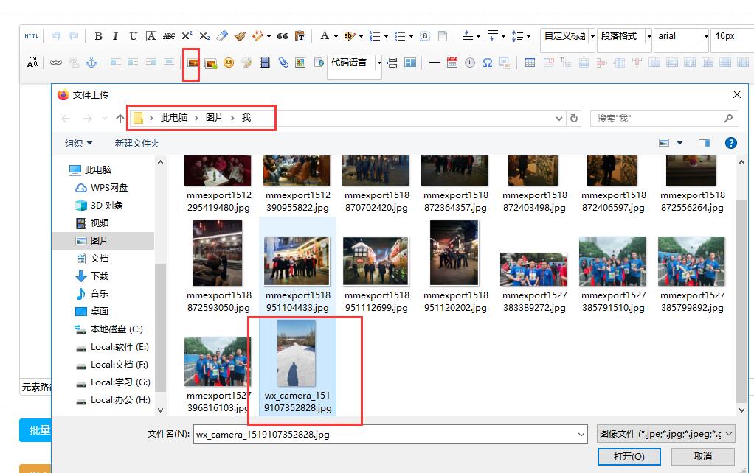Screen dimensions: 754x473
Task: Toggle underline formatting
Action: click(x=133, y=36)
